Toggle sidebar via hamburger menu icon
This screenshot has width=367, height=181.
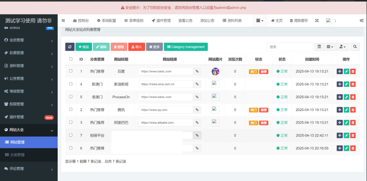[63, 20]
